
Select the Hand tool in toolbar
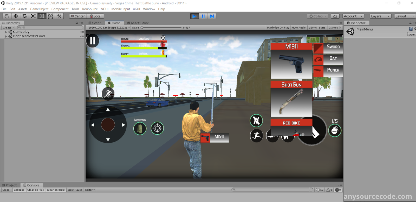point(7,16)
